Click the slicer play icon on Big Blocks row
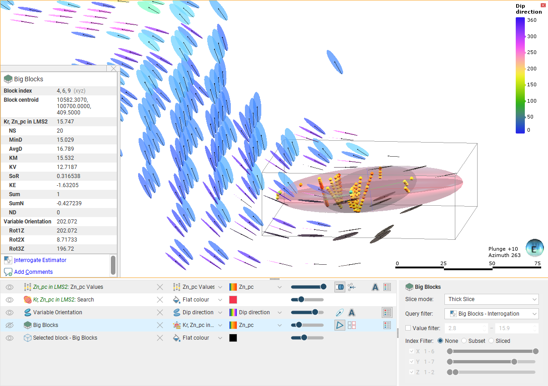 (339, 325)
